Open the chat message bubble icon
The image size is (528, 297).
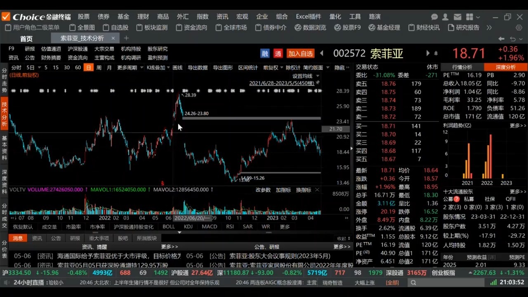[434, 17]
